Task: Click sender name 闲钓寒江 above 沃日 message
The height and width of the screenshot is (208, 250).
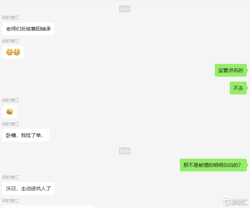Action: [11, 177]
